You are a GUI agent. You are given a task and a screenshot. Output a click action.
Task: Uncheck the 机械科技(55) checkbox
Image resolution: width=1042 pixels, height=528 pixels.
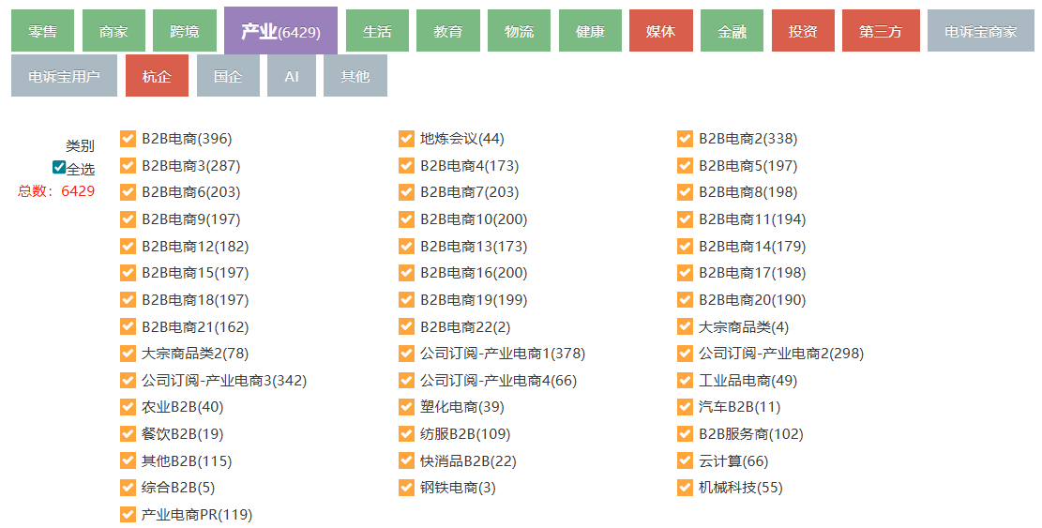tap(686, 488)
